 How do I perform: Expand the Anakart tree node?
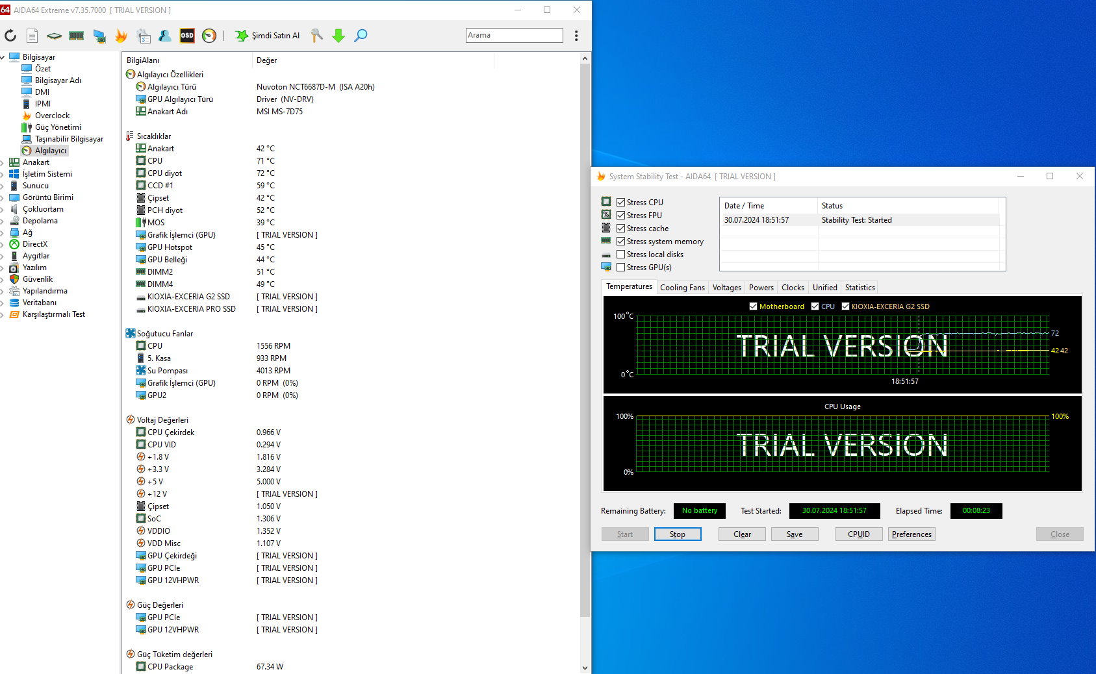click(x=3, y=162)
